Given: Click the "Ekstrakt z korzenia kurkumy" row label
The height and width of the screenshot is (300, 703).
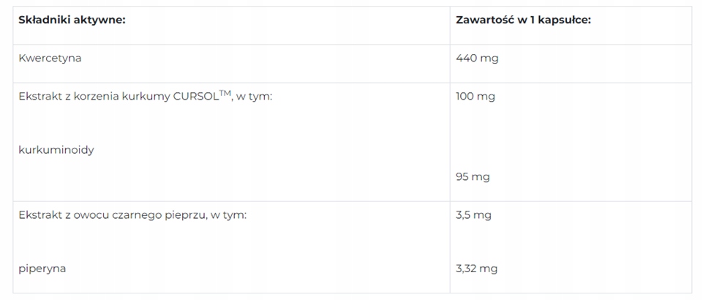Looking at the screenshot, I should [95, 97].
